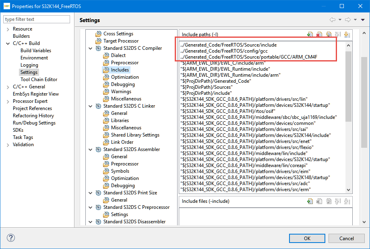Add an entry to Include files (-include)
Image resolution: width=370 pixels, height=249 pixels.
(310, 201)
